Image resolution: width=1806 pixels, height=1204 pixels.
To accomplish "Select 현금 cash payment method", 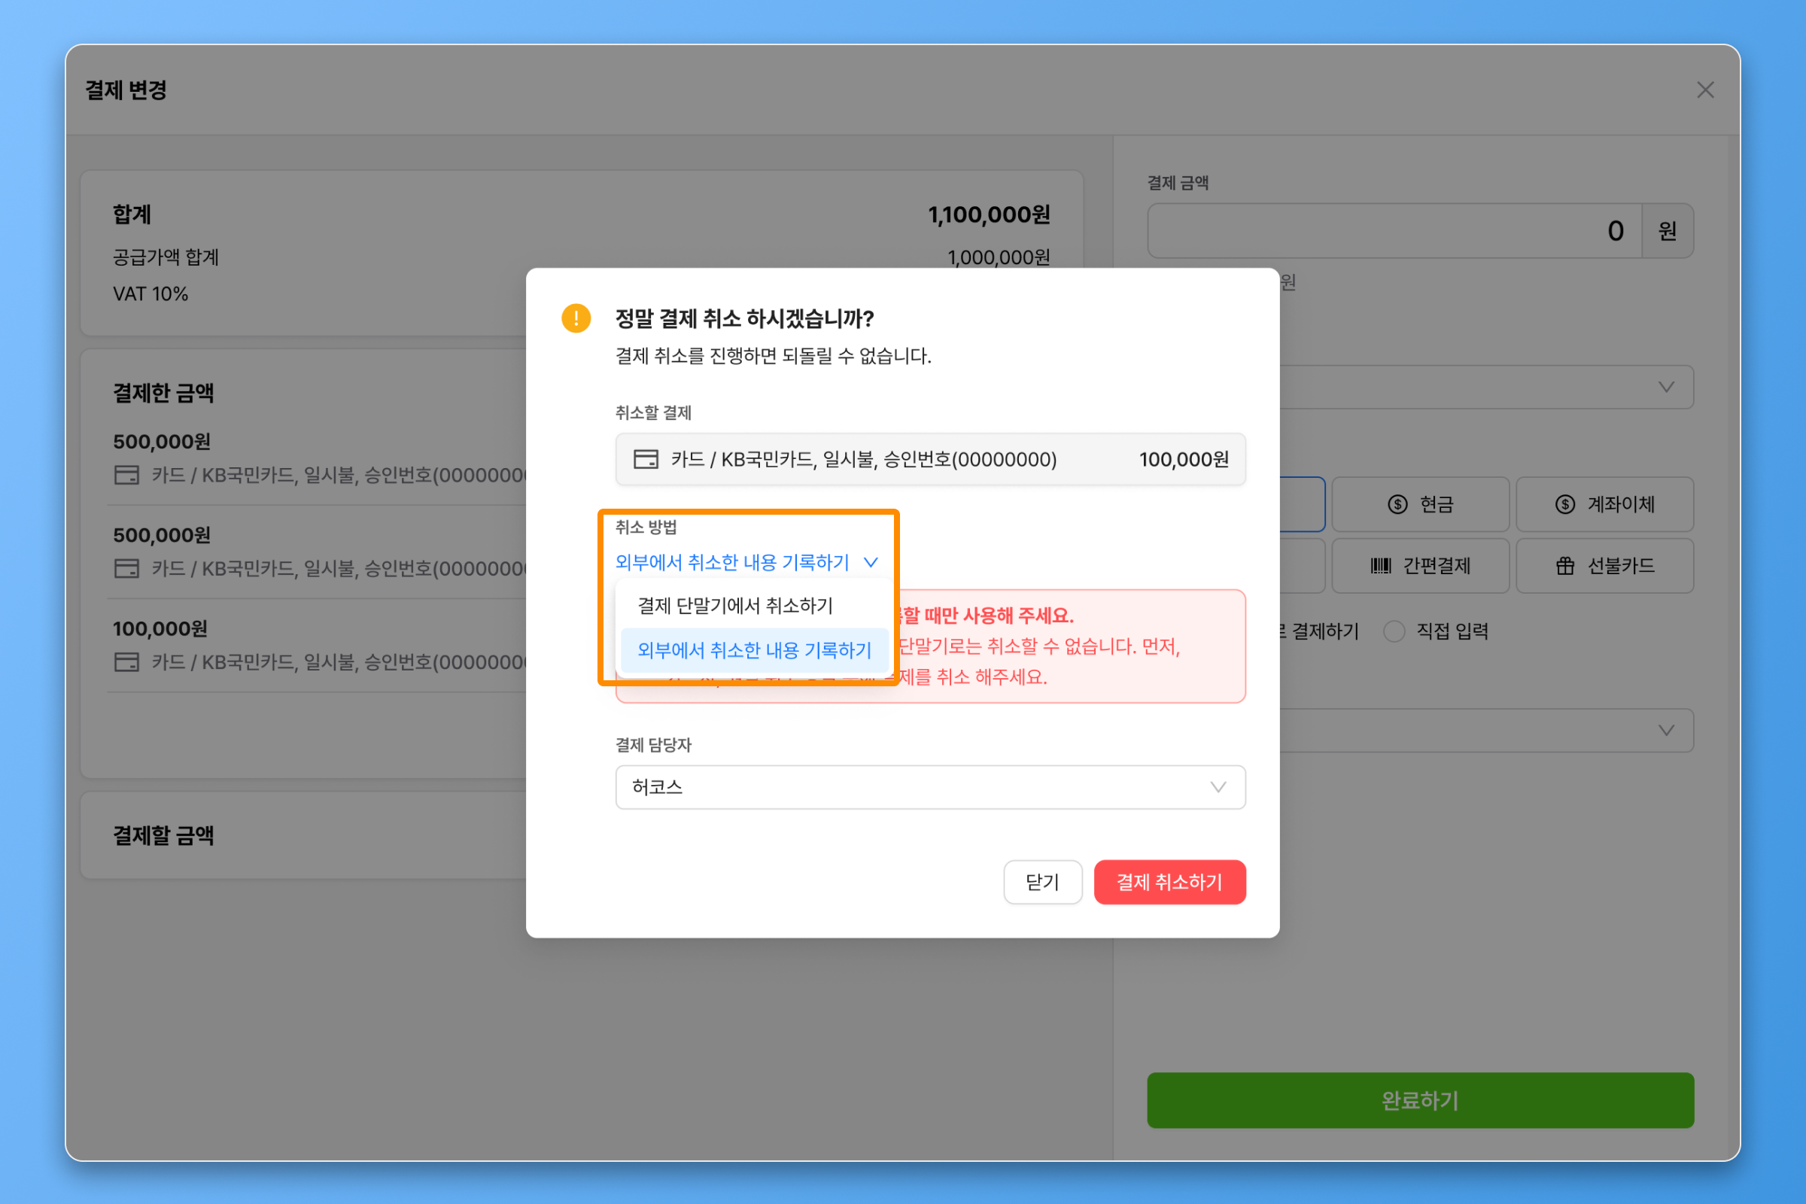I will coord(1420,504).
